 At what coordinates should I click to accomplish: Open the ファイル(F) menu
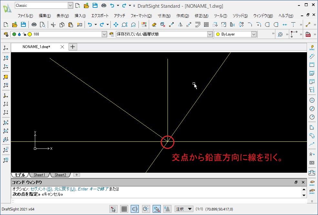25,15
